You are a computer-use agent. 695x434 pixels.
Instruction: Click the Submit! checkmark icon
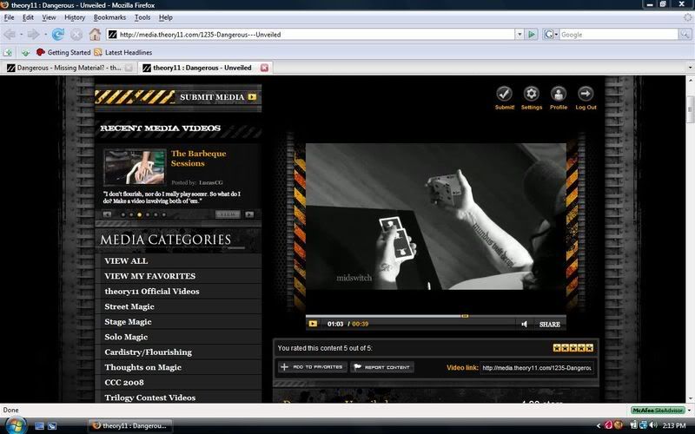505,94
